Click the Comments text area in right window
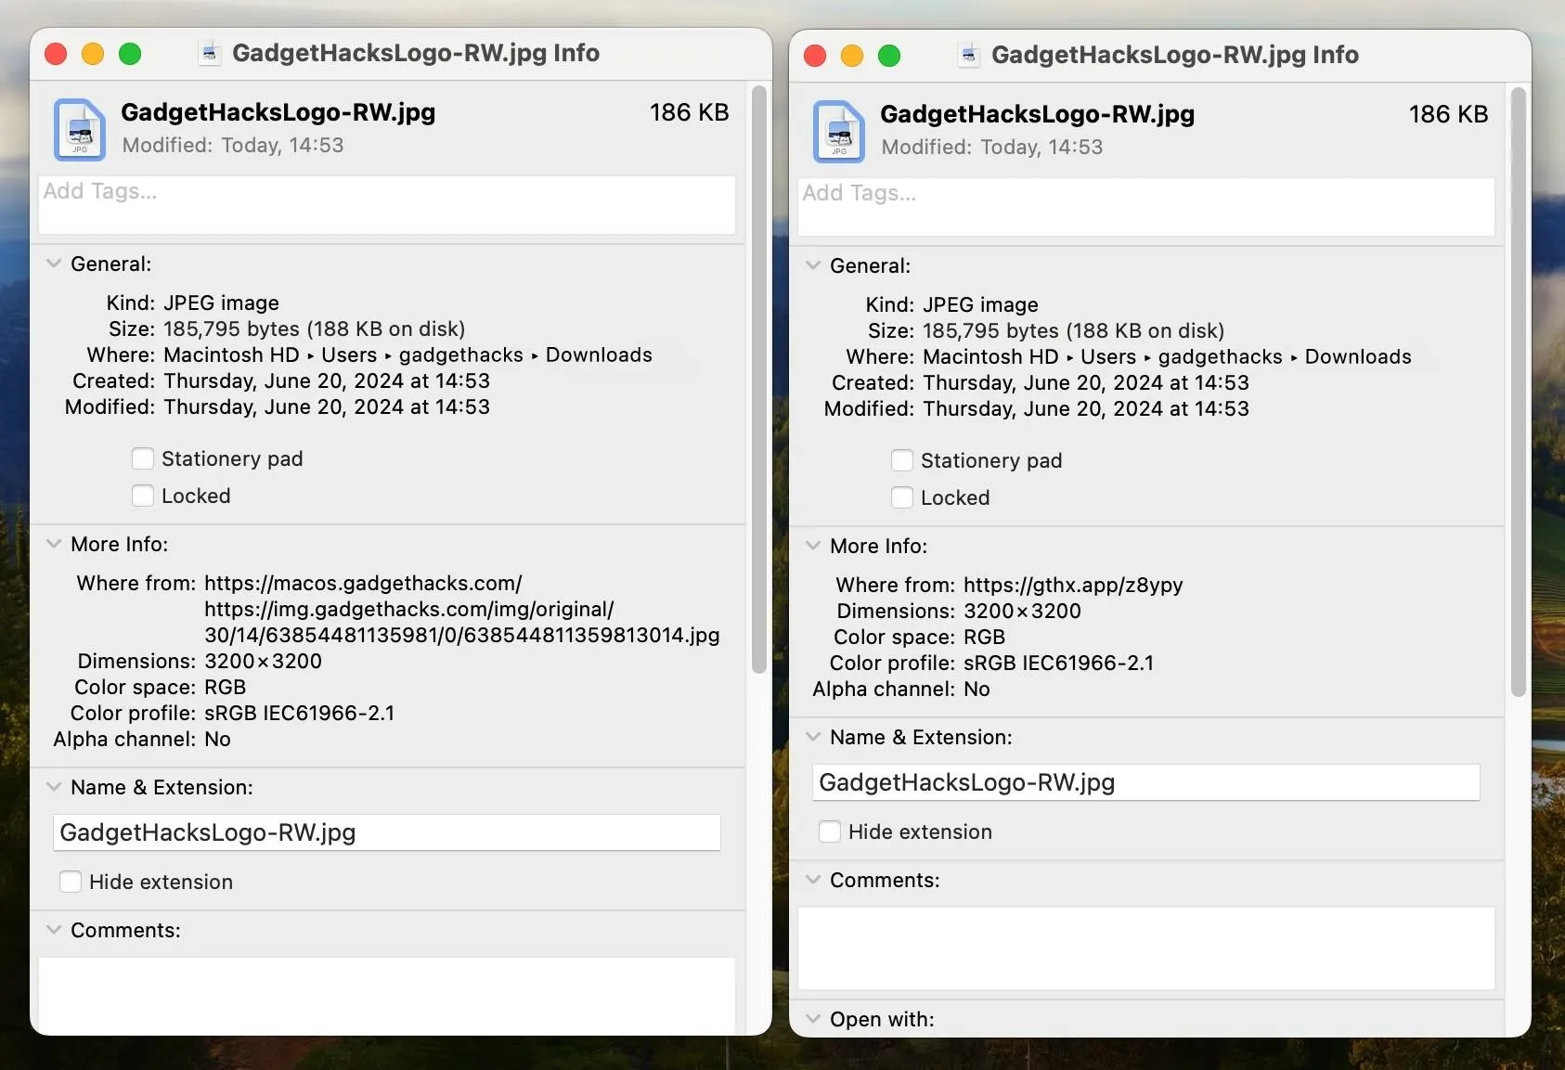 (1146, 948)
